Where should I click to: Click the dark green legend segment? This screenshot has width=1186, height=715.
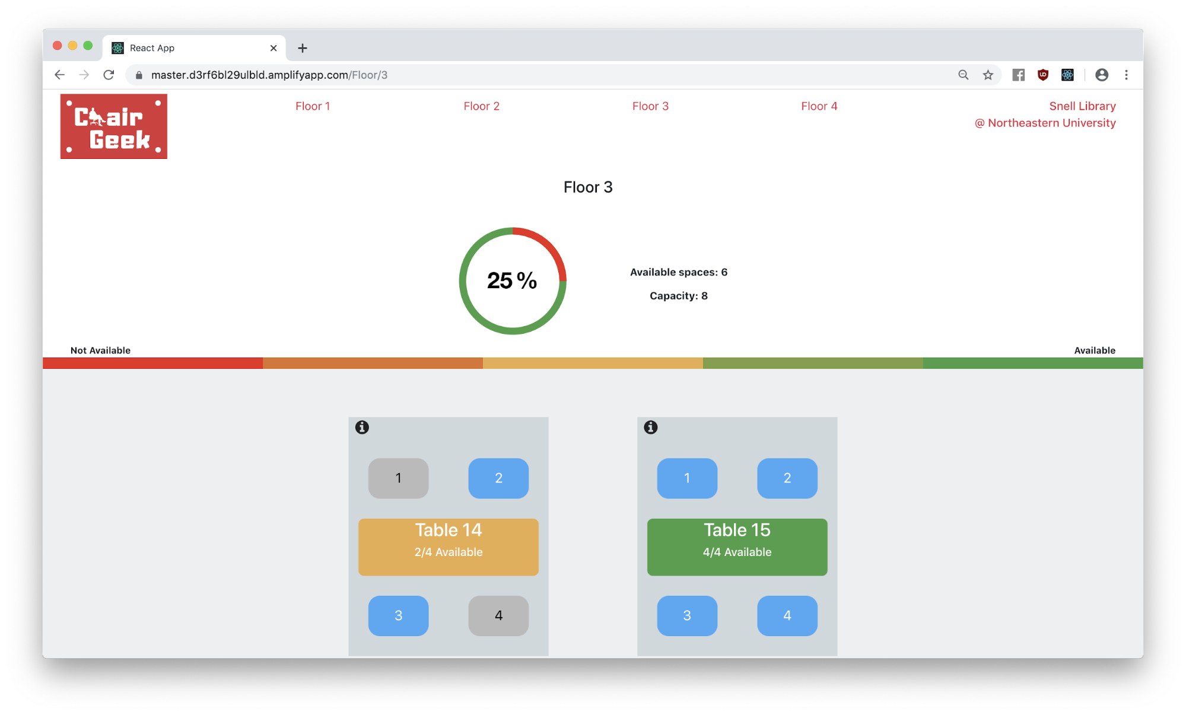click(x=1033, y=363)
